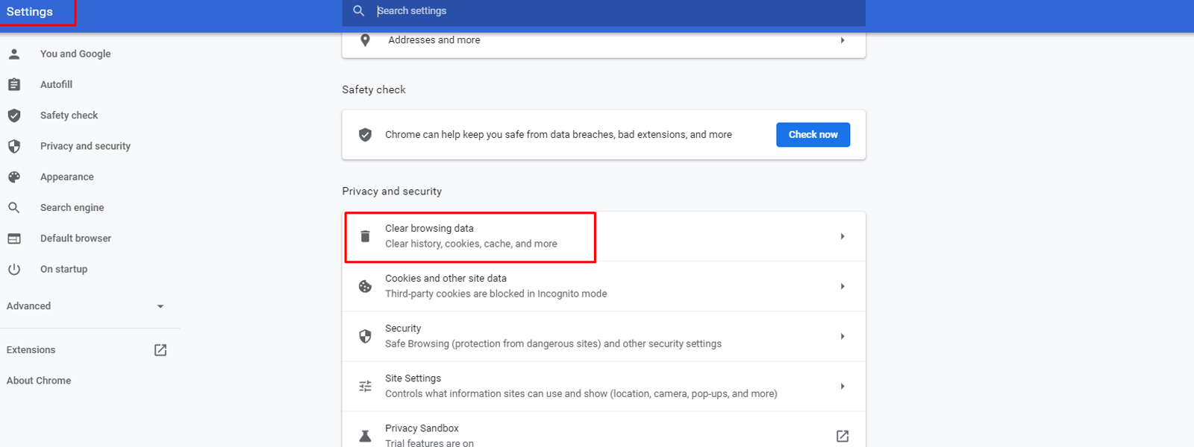Viewport: 1194px width, 447px height.
Task: Click the "Safety check" section heading
Action: click(374, 89)
